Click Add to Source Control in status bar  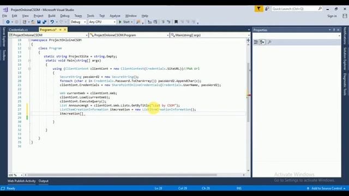coord(327,188)
